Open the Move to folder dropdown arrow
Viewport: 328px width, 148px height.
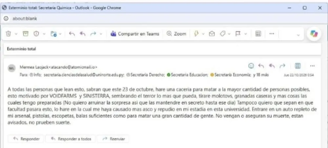60,34
